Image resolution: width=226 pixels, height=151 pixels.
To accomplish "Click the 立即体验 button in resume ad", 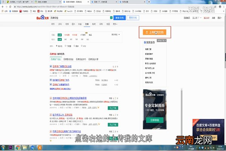I will 155,120.
